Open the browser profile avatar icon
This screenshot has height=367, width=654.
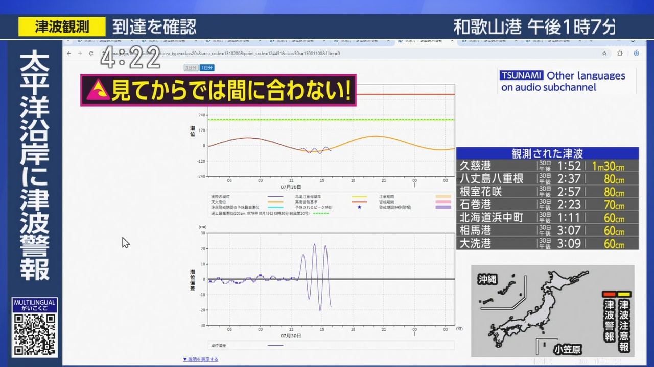(x=636, y=54)
